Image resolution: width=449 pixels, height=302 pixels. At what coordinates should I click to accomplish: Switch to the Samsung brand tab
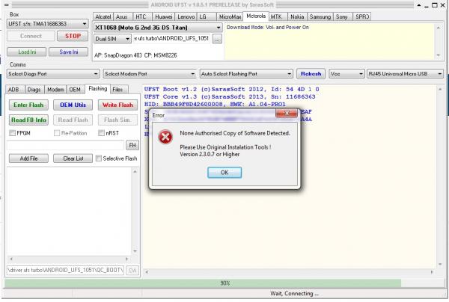[320, 17]
